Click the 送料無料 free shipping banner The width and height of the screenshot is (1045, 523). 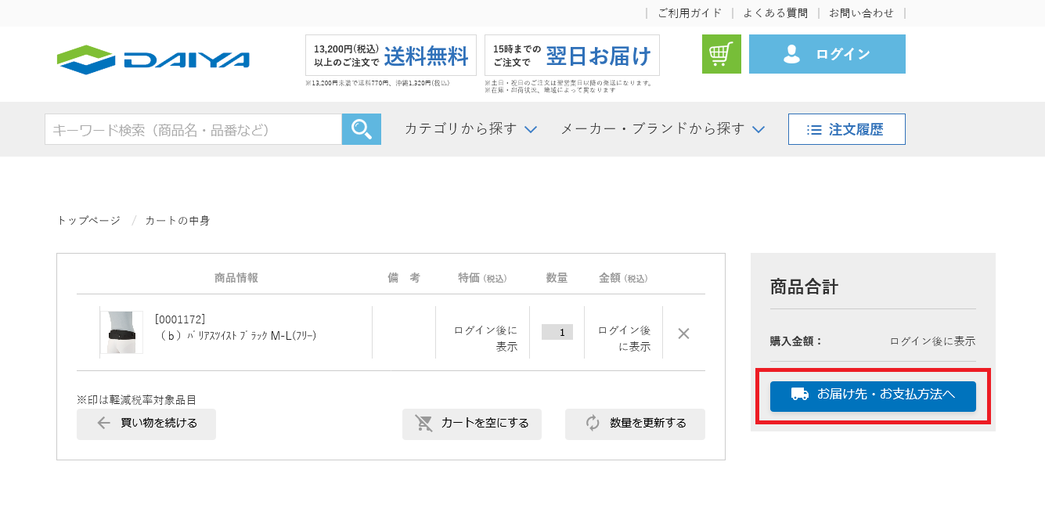[x=391, y=56]
